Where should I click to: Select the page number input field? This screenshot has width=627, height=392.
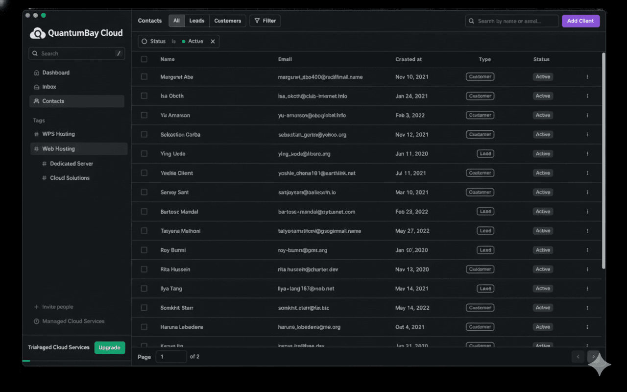pyautogui.click(x=171, y=357)
